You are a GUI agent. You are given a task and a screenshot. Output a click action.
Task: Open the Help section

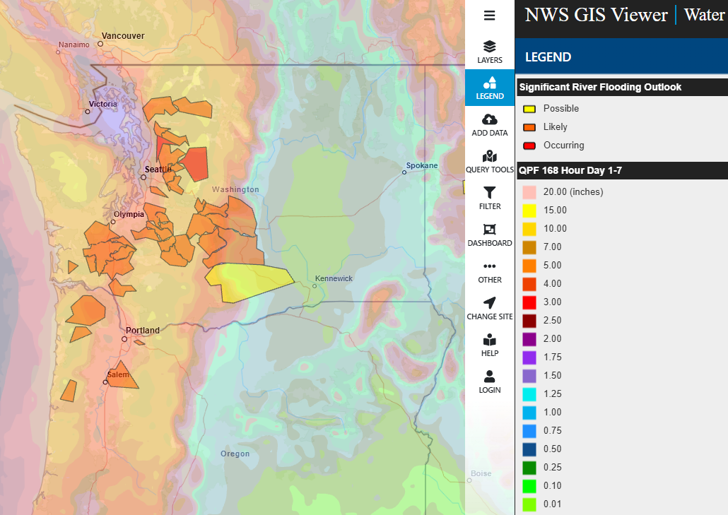click(489, 345)
